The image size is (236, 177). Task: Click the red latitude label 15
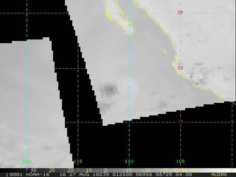(180, 122)
